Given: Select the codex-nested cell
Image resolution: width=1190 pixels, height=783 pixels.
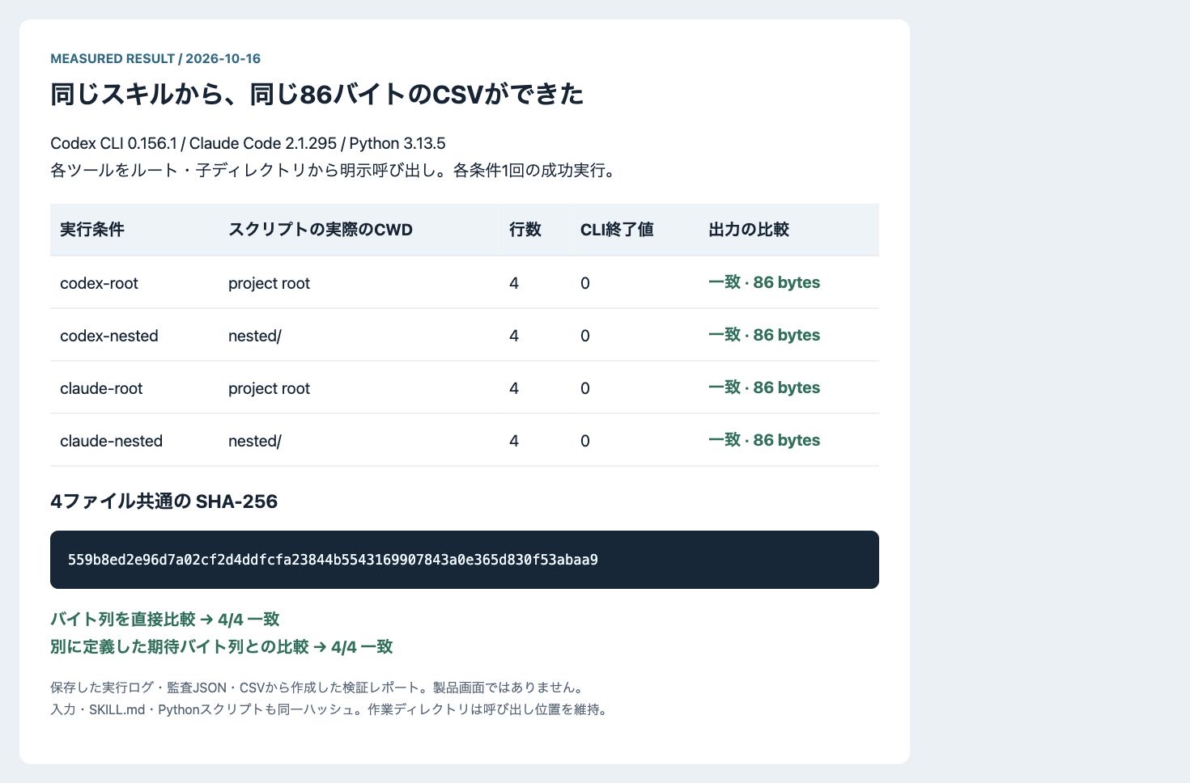Looking at the screenshot, I should pyautogui.click(x=109, y=336).
